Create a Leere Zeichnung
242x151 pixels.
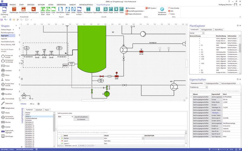4,11
